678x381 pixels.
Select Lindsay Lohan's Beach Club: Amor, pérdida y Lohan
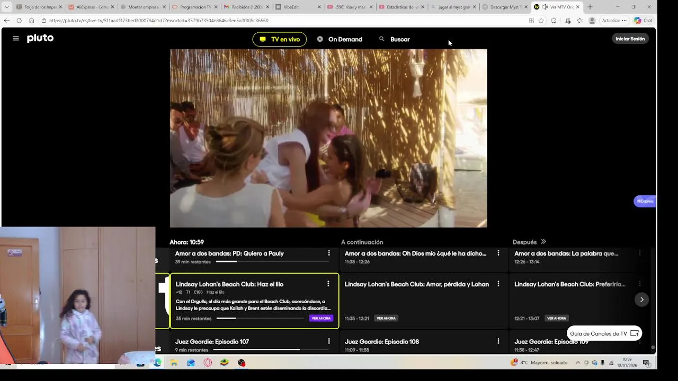pyautogui.click(x=424, y=301)
